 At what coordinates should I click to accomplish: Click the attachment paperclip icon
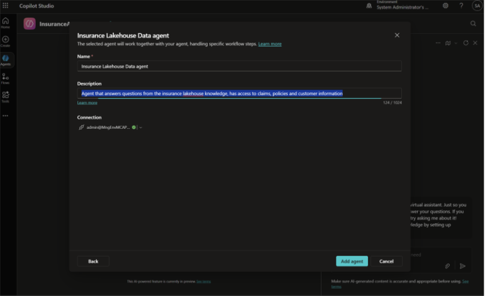(x=447, y=266)
